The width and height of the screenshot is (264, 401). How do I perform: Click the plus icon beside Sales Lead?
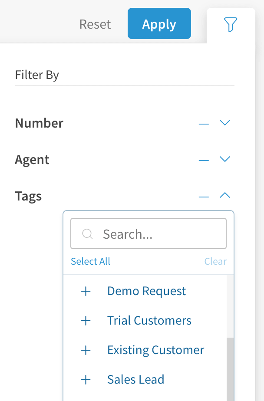(x=86, y=380)
